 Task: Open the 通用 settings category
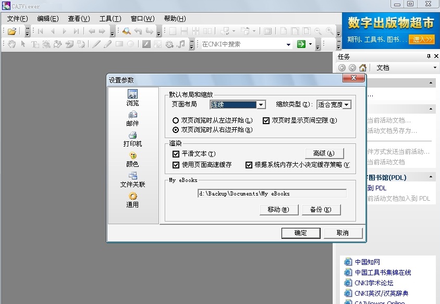pyautogui.click(x=132, y=197)
